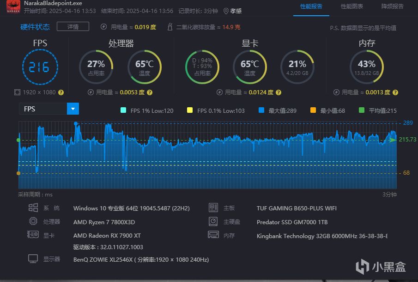Viewport: 418px width, 282px height.
Task: Click the processor 65℃ temperature gauge
Action: pyautogui.click(x=144, y=67)
